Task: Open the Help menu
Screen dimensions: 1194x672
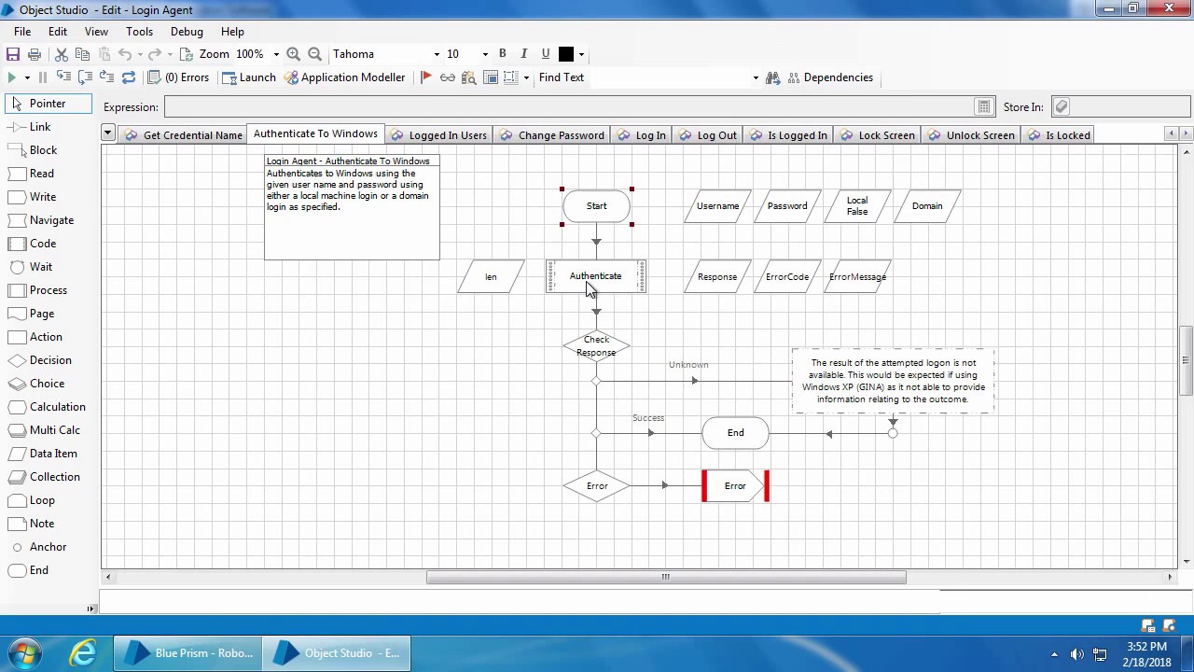Action: 232,32
